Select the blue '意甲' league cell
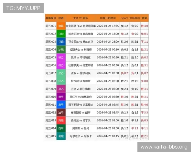This screenshot has width=194, height=155. pos(61,105)
